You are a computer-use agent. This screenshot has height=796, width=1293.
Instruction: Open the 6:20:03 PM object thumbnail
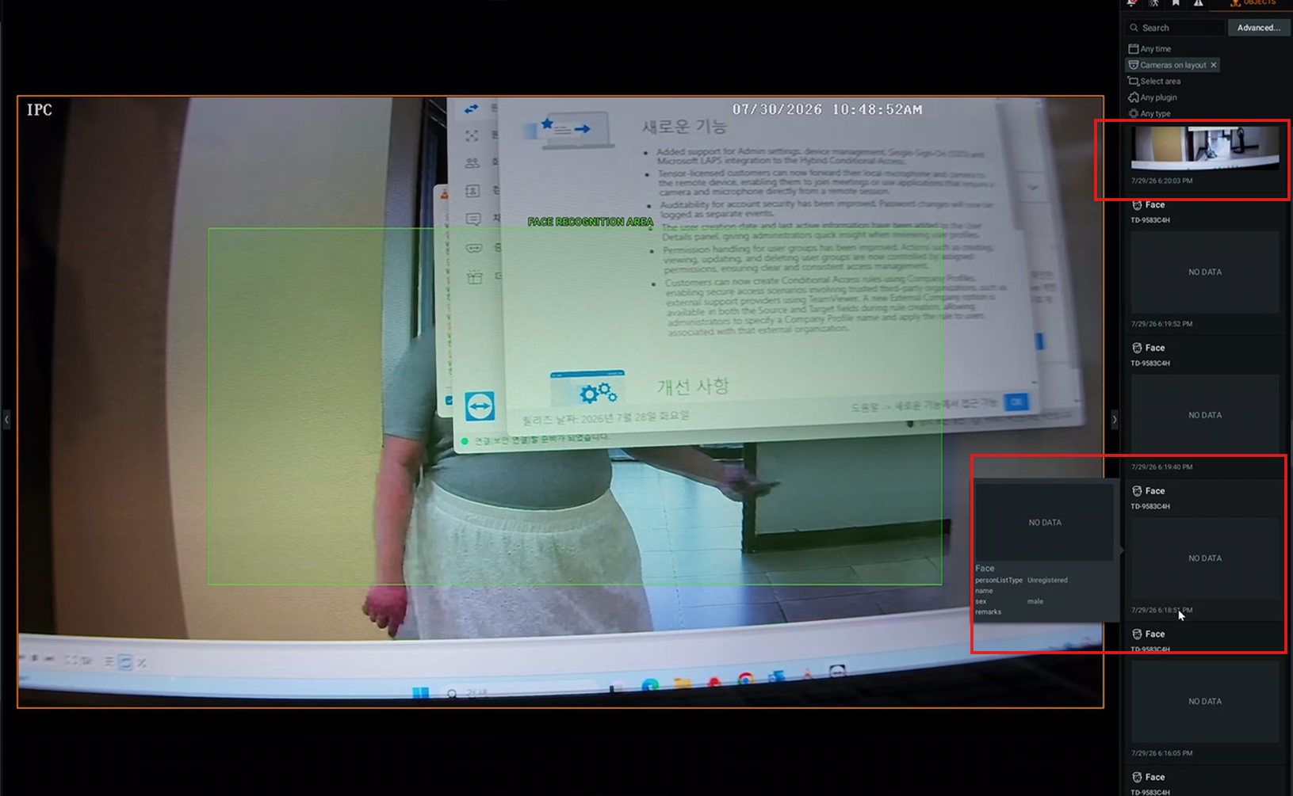1205,148
